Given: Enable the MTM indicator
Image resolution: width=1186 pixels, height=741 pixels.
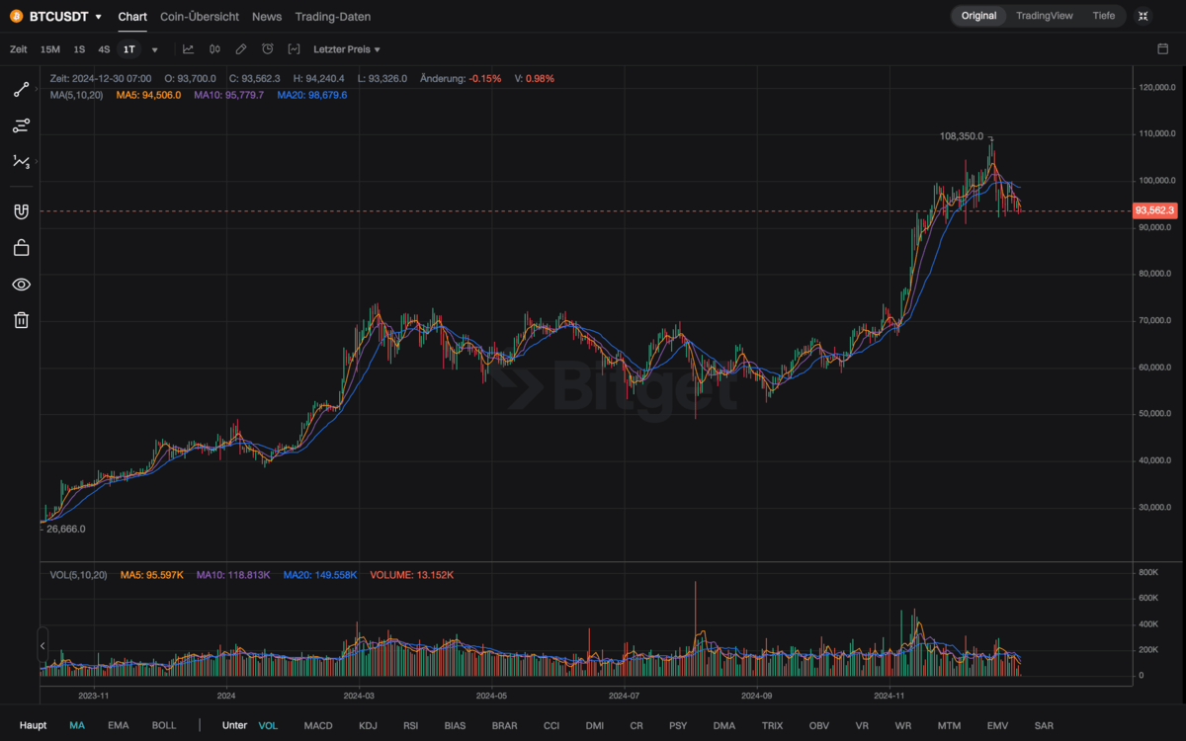Looking at the screenshot, I should [949, 725].
